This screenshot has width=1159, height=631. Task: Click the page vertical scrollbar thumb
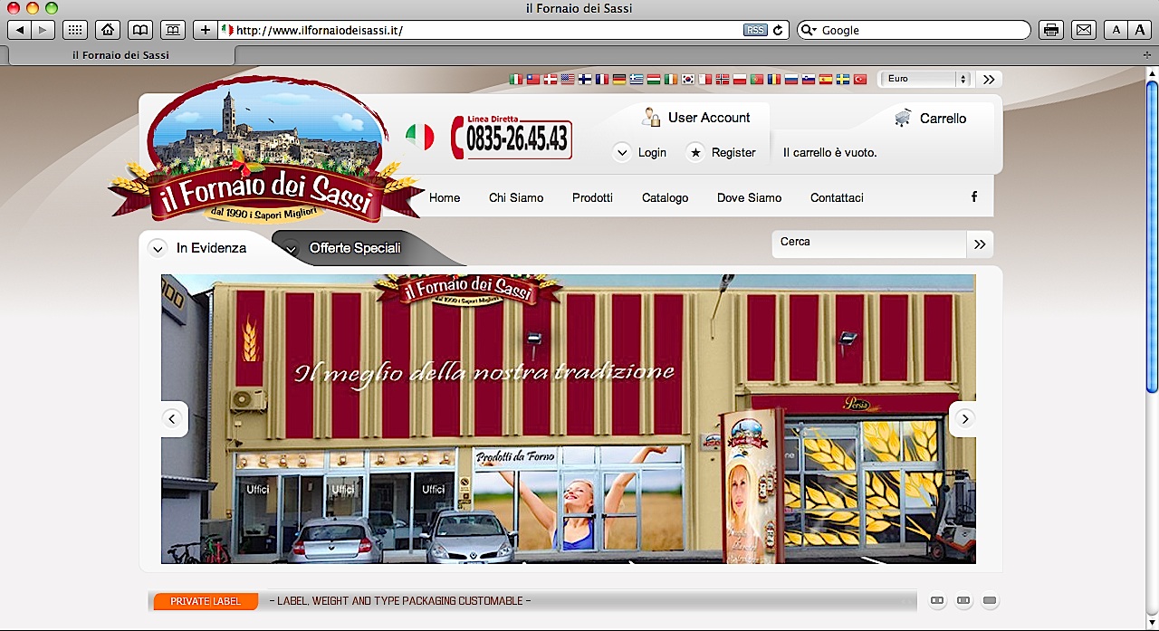[x=1152, y=237]
